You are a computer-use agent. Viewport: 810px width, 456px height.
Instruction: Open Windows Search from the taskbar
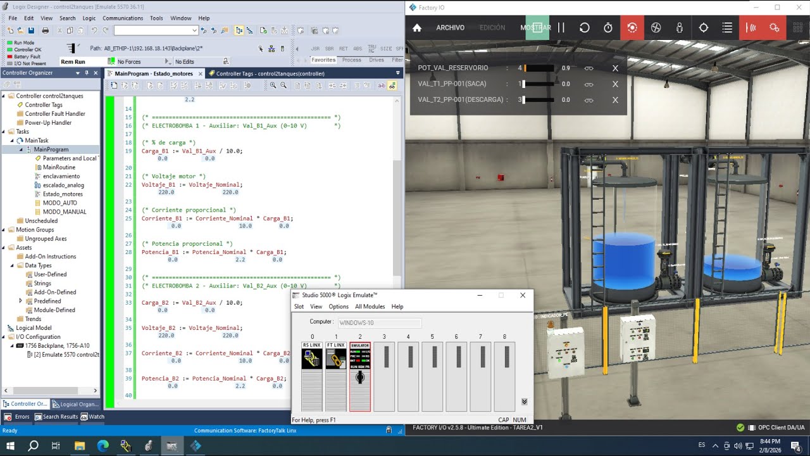point(34,446)
